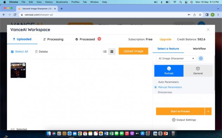Open volume control in menu bar
The image size is (222, 138).
click(x=156, y=2)
